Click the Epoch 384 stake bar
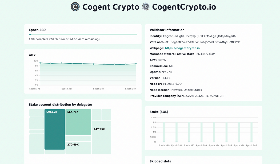The image size is (280, 164). click(214, 132)
